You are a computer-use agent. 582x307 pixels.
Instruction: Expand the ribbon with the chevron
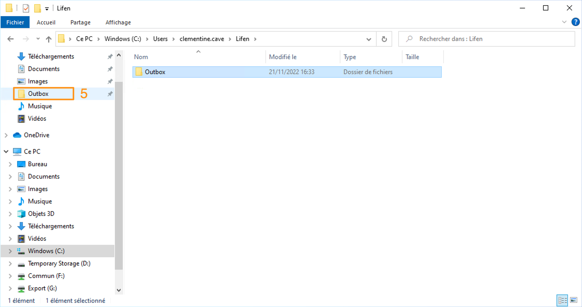coord(564,22)
